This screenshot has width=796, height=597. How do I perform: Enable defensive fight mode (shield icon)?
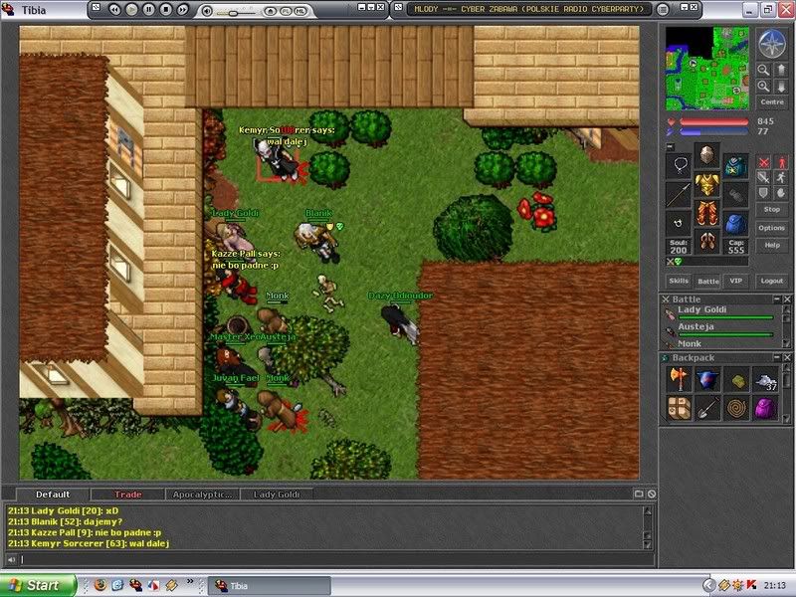(x=763, y=192)
